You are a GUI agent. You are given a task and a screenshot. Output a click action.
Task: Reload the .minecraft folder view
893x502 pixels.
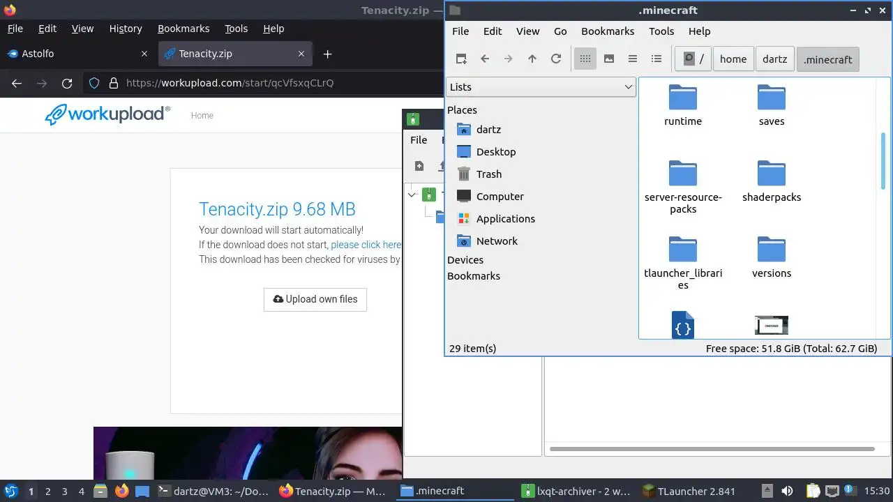[556, 59]
